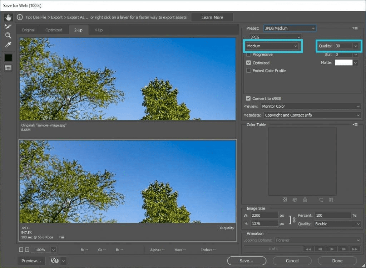Click the Learn More button

[212, 17]
